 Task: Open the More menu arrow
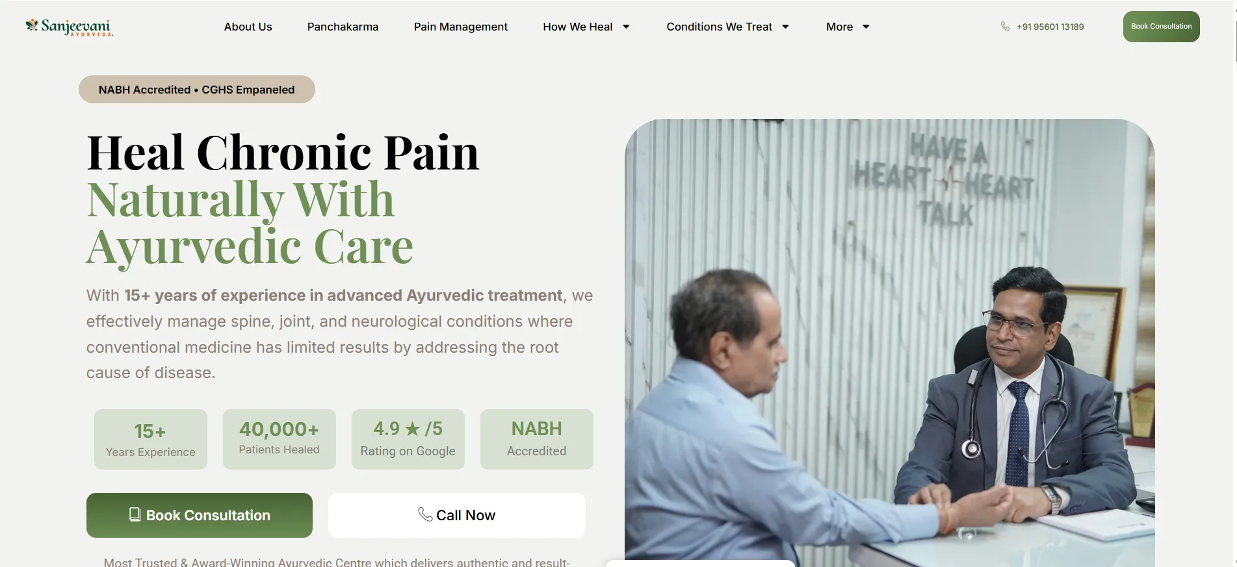[x=866, y=27]
